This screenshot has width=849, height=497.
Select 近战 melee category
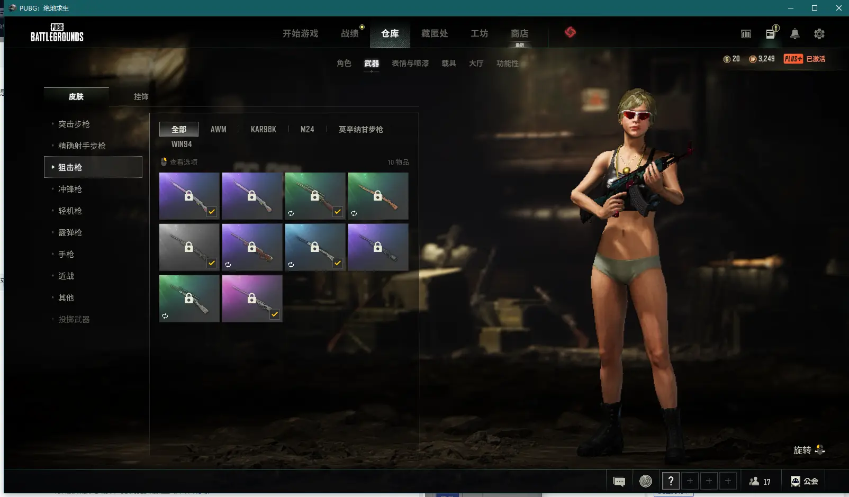coord(66,276)
